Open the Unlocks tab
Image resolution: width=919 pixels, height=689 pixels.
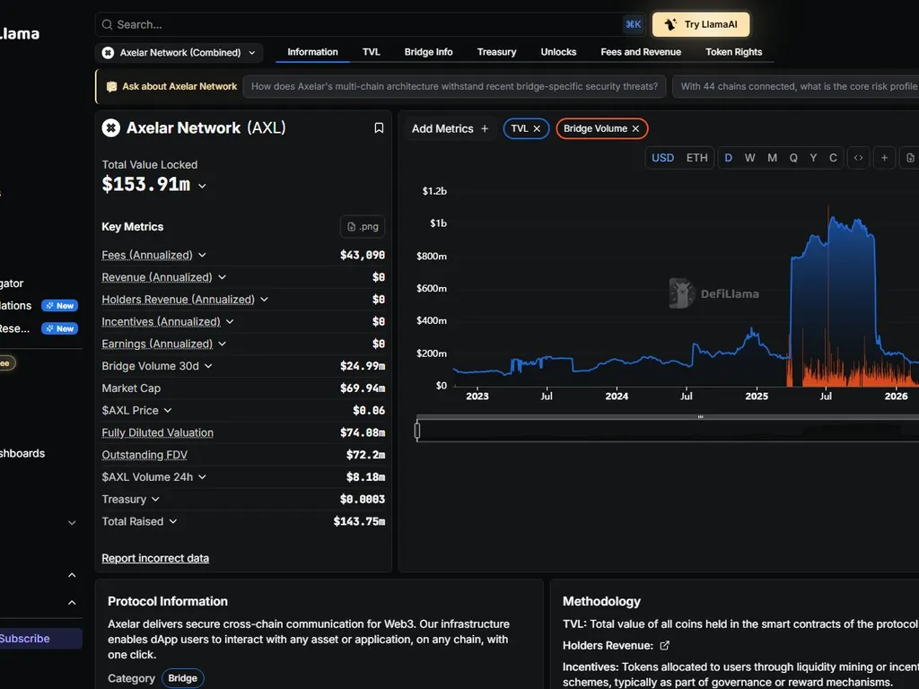[x=558, y=52]
